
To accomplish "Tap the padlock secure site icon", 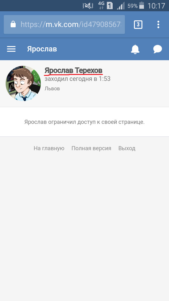I will pos(13,24).
